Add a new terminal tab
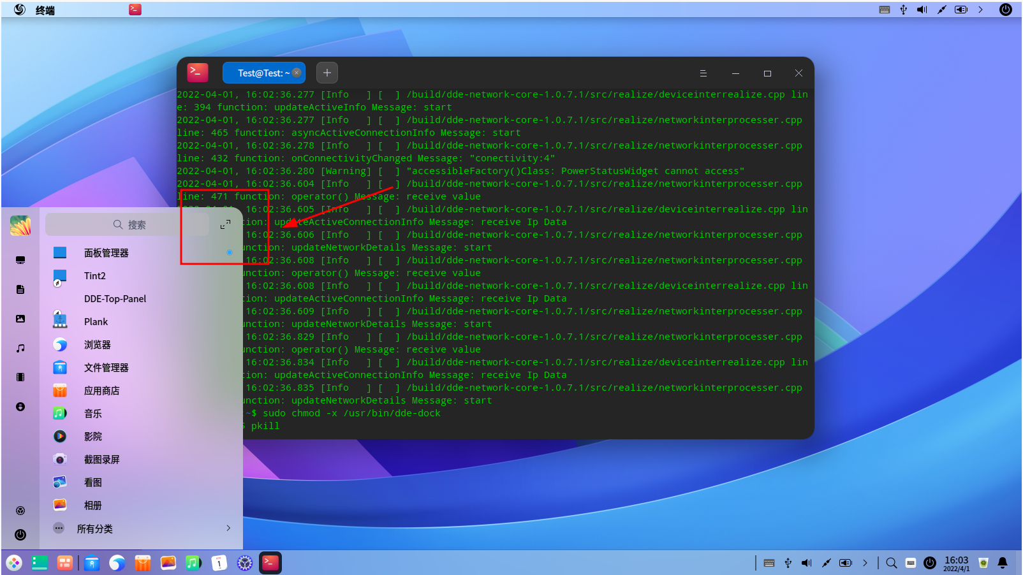Viewport: 1023px width, 575px height. tap(327, 73)
